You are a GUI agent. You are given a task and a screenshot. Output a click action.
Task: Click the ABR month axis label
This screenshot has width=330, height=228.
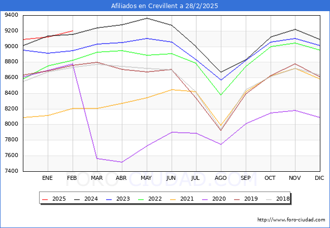(121, 178)
